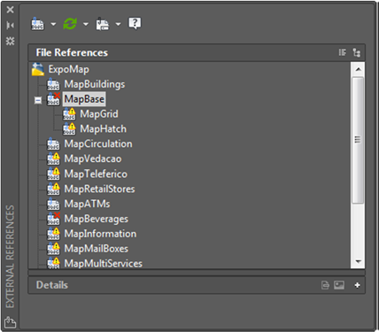Open the Refresh dropdown arrow

point(86,24)
